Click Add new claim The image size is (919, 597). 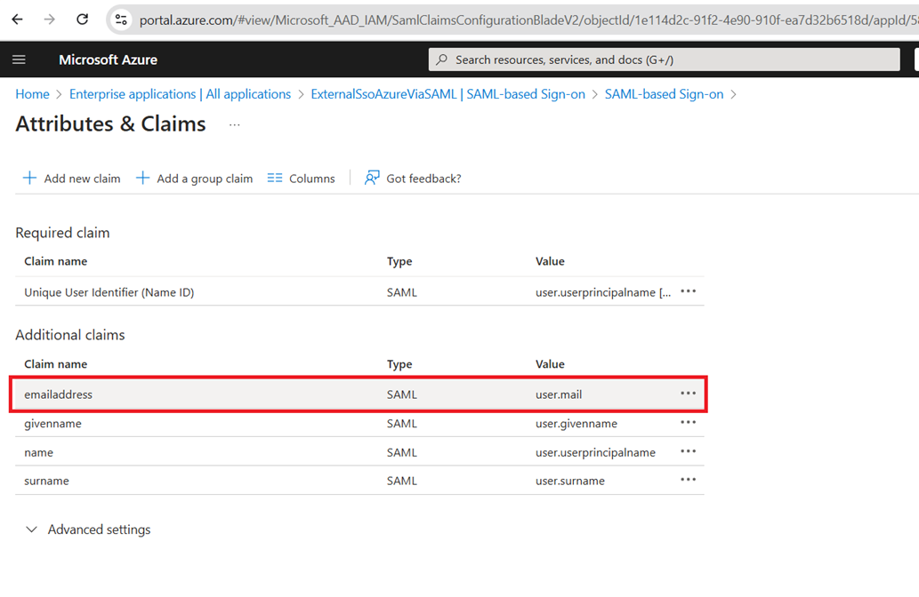coord(71,179)
